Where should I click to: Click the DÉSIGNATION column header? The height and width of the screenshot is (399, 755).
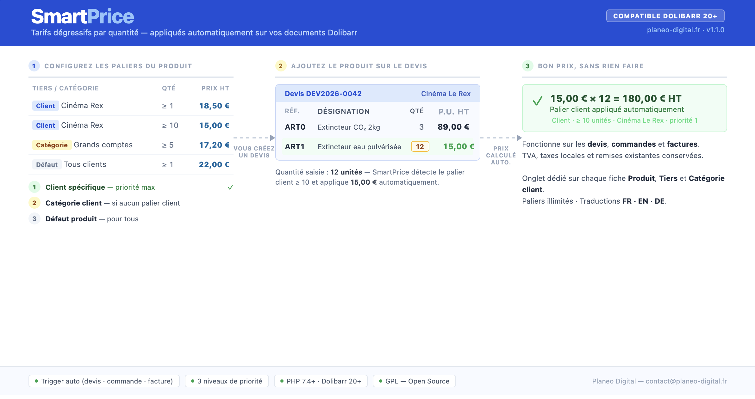[344, 111]
